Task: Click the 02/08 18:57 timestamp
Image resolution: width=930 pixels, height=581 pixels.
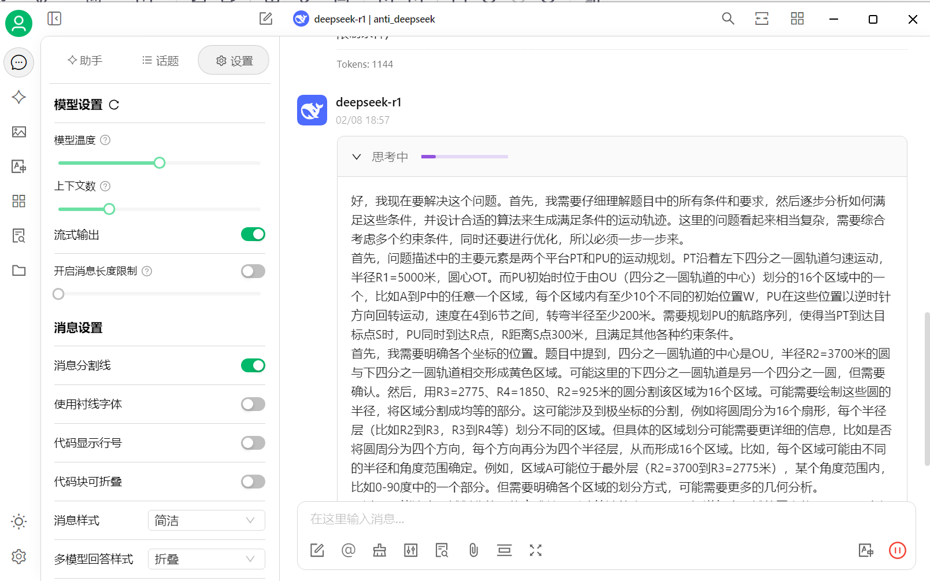Action: 363,120
